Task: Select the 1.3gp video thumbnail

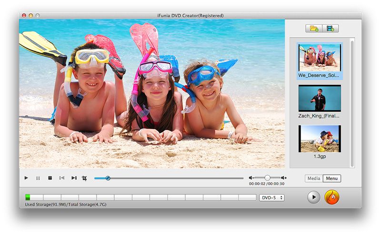Action: [320, 139]
